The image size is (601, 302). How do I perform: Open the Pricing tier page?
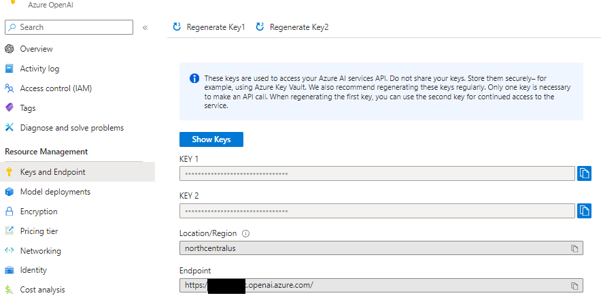[39, 231]
